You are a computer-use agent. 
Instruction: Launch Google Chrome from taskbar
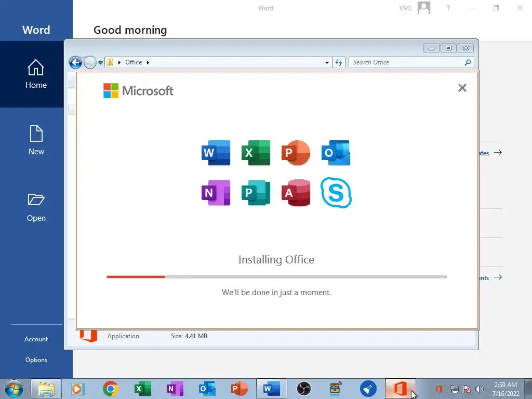(110, 389)
